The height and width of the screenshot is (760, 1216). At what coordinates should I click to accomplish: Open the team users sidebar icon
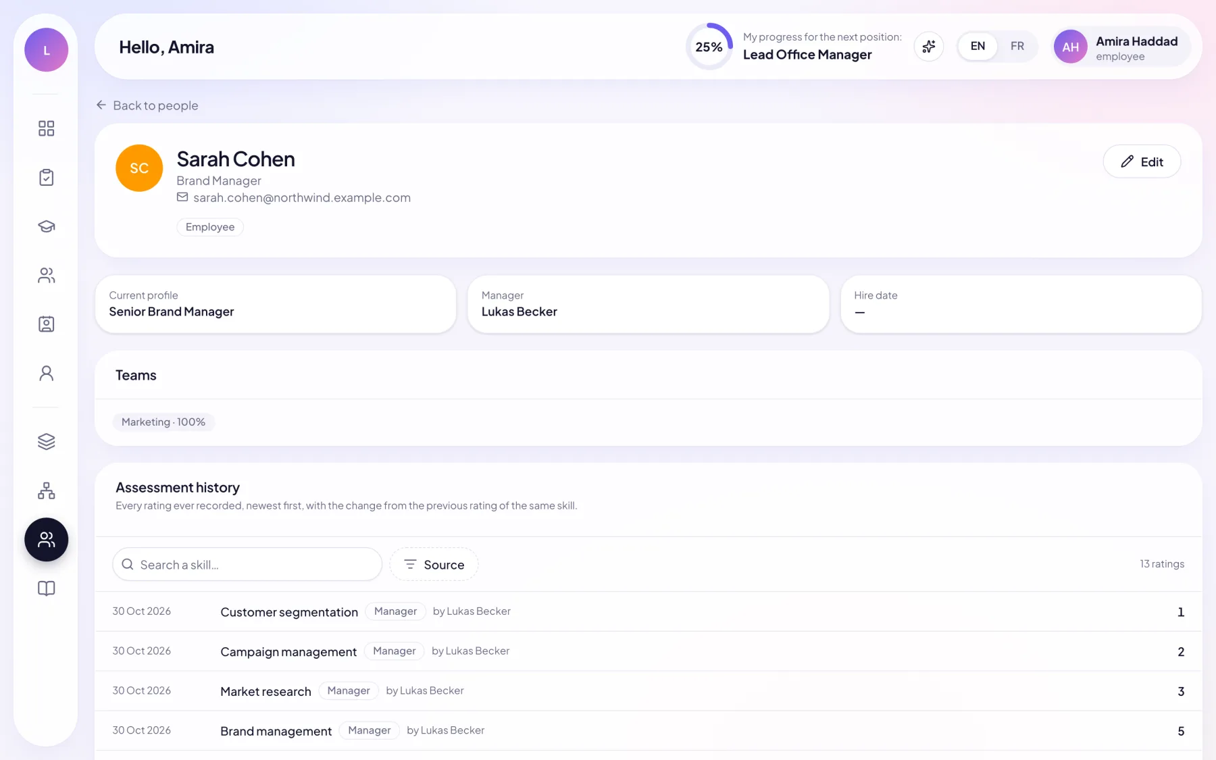46,275
